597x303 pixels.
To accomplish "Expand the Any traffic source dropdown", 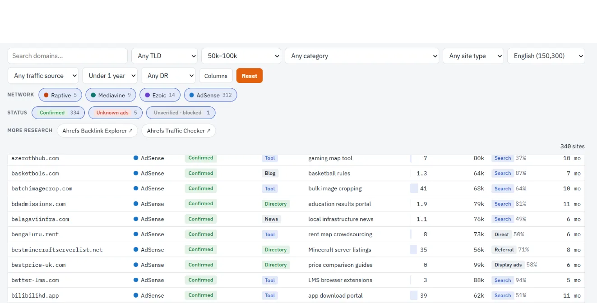I will tap(43, 76).
